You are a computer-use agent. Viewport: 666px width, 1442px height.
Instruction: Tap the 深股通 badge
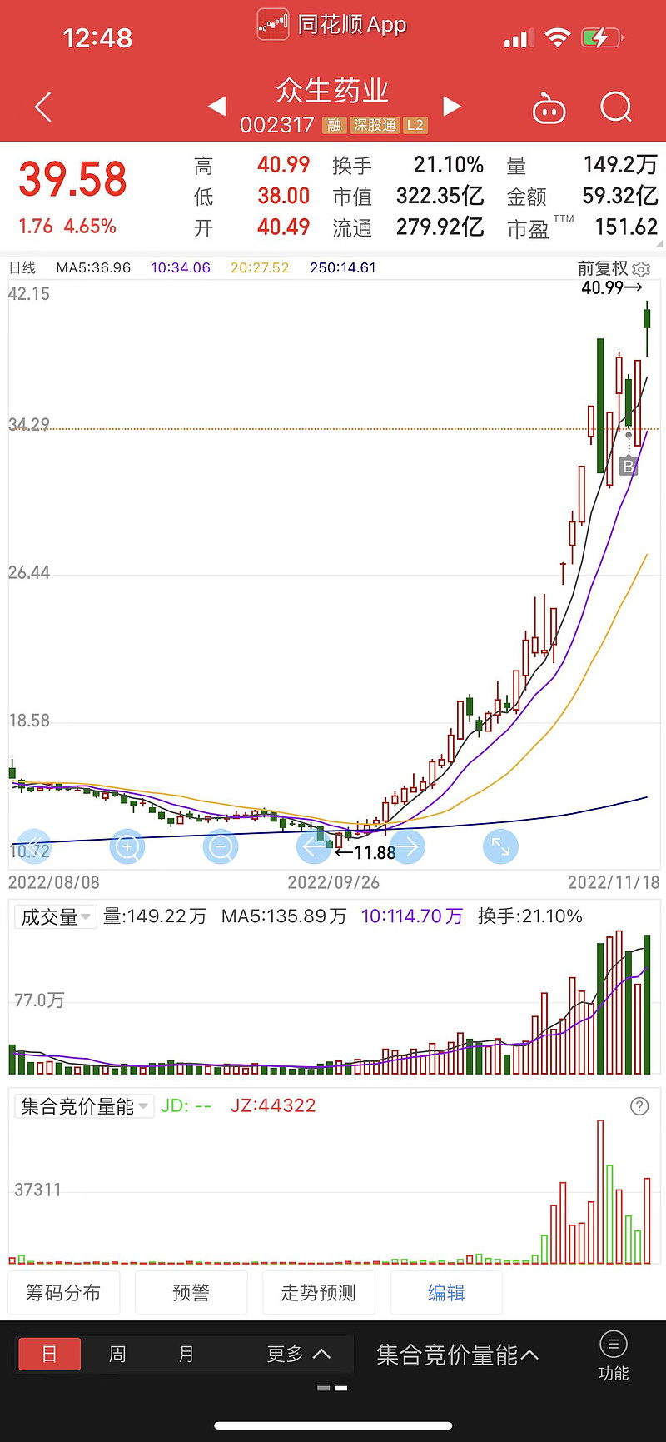[x=374, y=125]
